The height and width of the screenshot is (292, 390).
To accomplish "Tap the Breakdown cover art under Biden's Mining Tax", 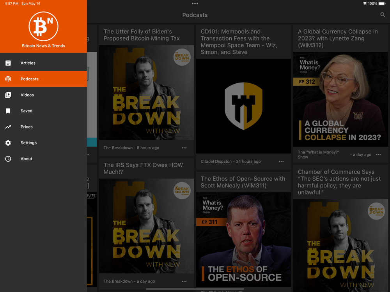I will [146, 92].
